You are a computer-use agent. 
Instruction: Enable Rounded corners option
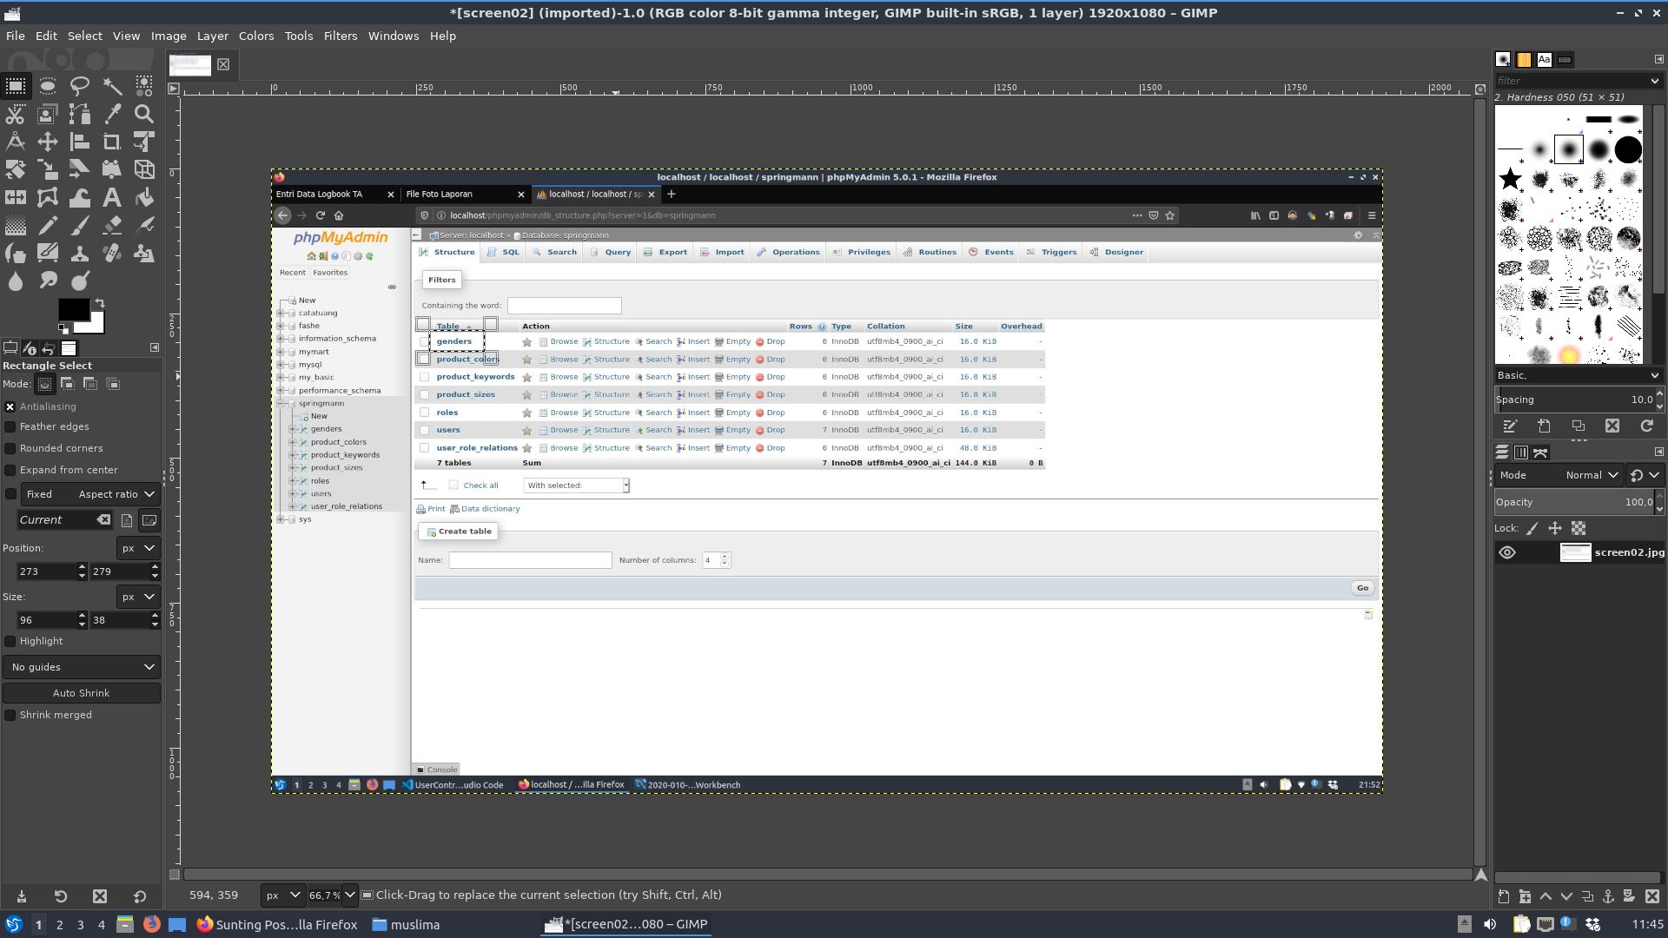10,448
